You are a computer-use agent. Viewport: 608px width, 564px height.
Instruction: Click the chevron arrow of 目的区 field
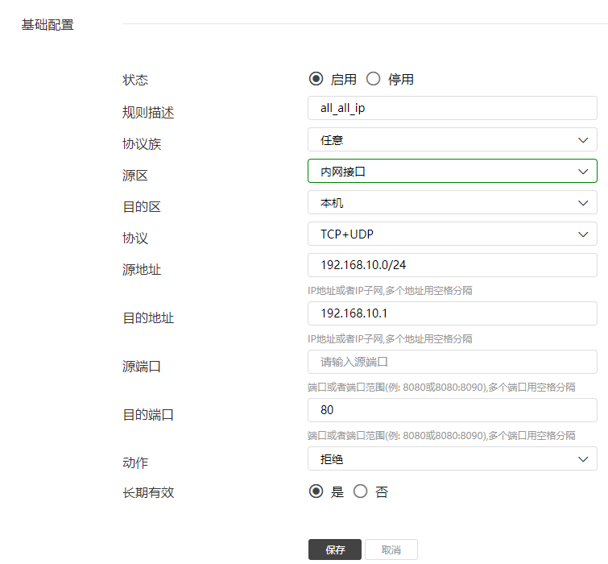pyautogui.click(x=583, y=202)
